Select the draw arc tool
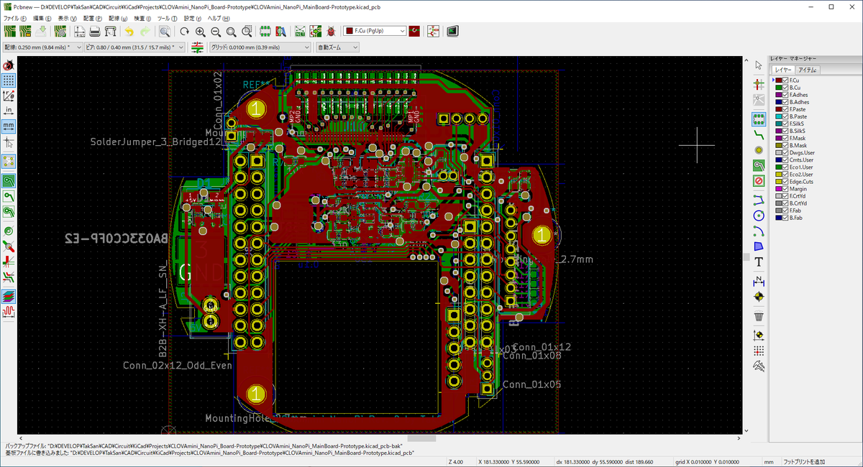The image size is (863, 467). (758, 231)
